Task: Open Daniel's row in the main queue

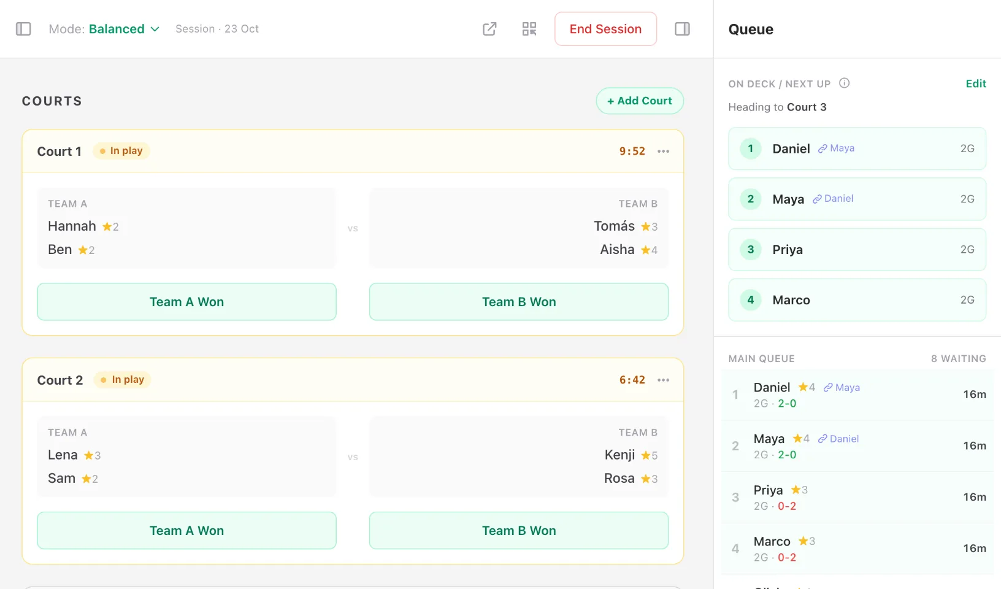Action: tap(857, 395)
